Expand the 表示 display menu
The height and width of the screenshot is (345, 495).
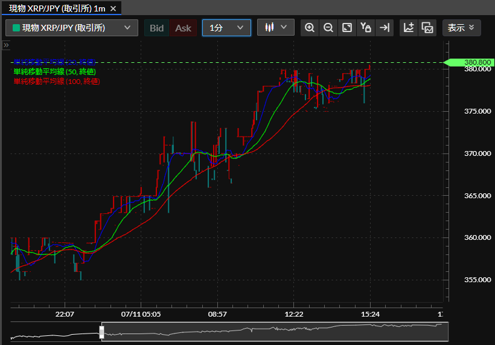(462, 28)
